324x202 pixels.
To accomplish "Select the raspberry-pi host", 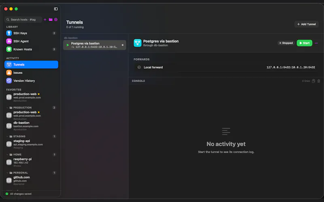I will [x=31, y=162].
